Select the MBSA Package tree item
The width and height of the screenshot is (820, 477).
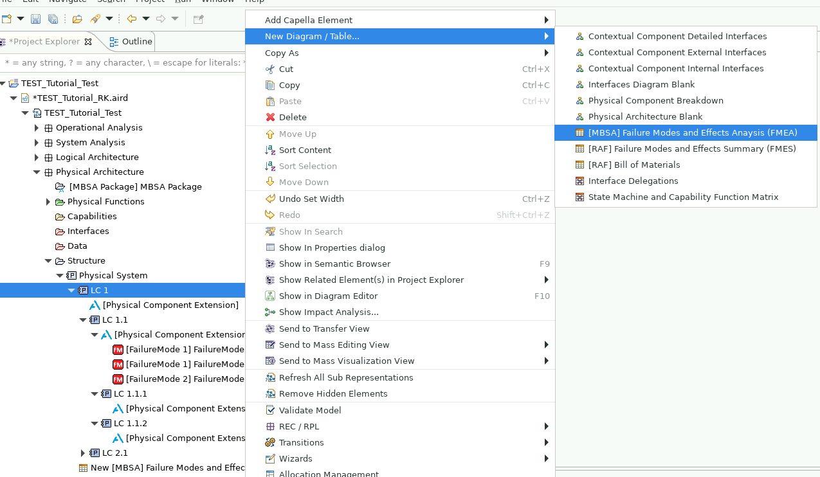point(129,187)
